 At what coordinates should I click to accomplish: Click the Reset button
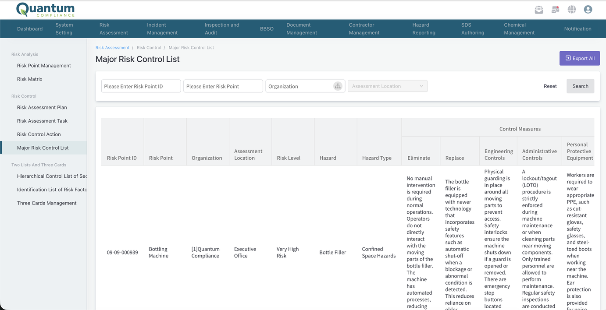coord(550,86)
